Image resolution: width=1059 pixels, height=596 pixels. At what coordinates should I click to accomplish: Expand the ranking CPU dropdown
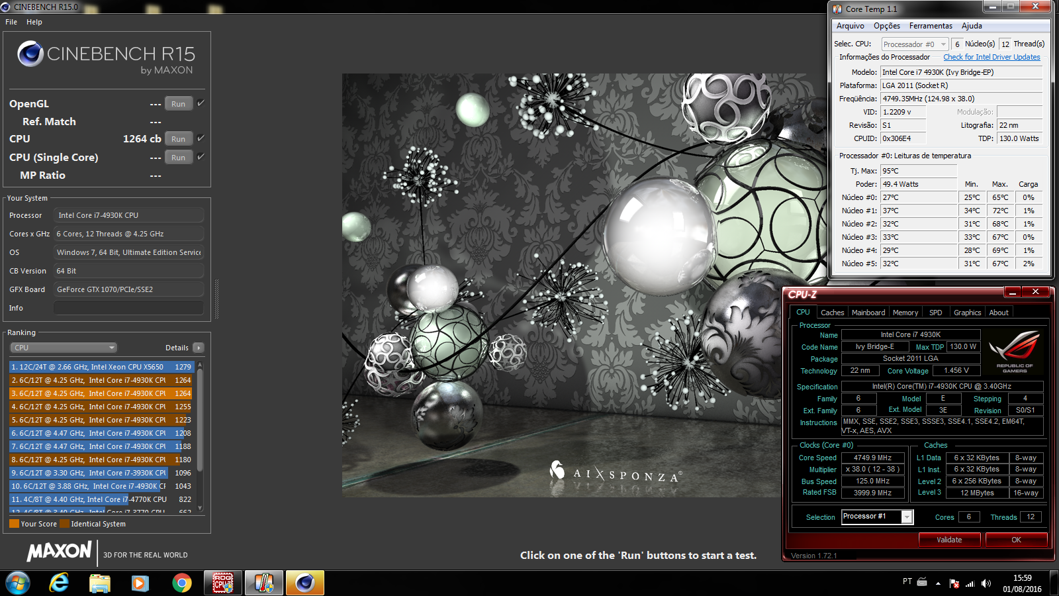[64, 348]
